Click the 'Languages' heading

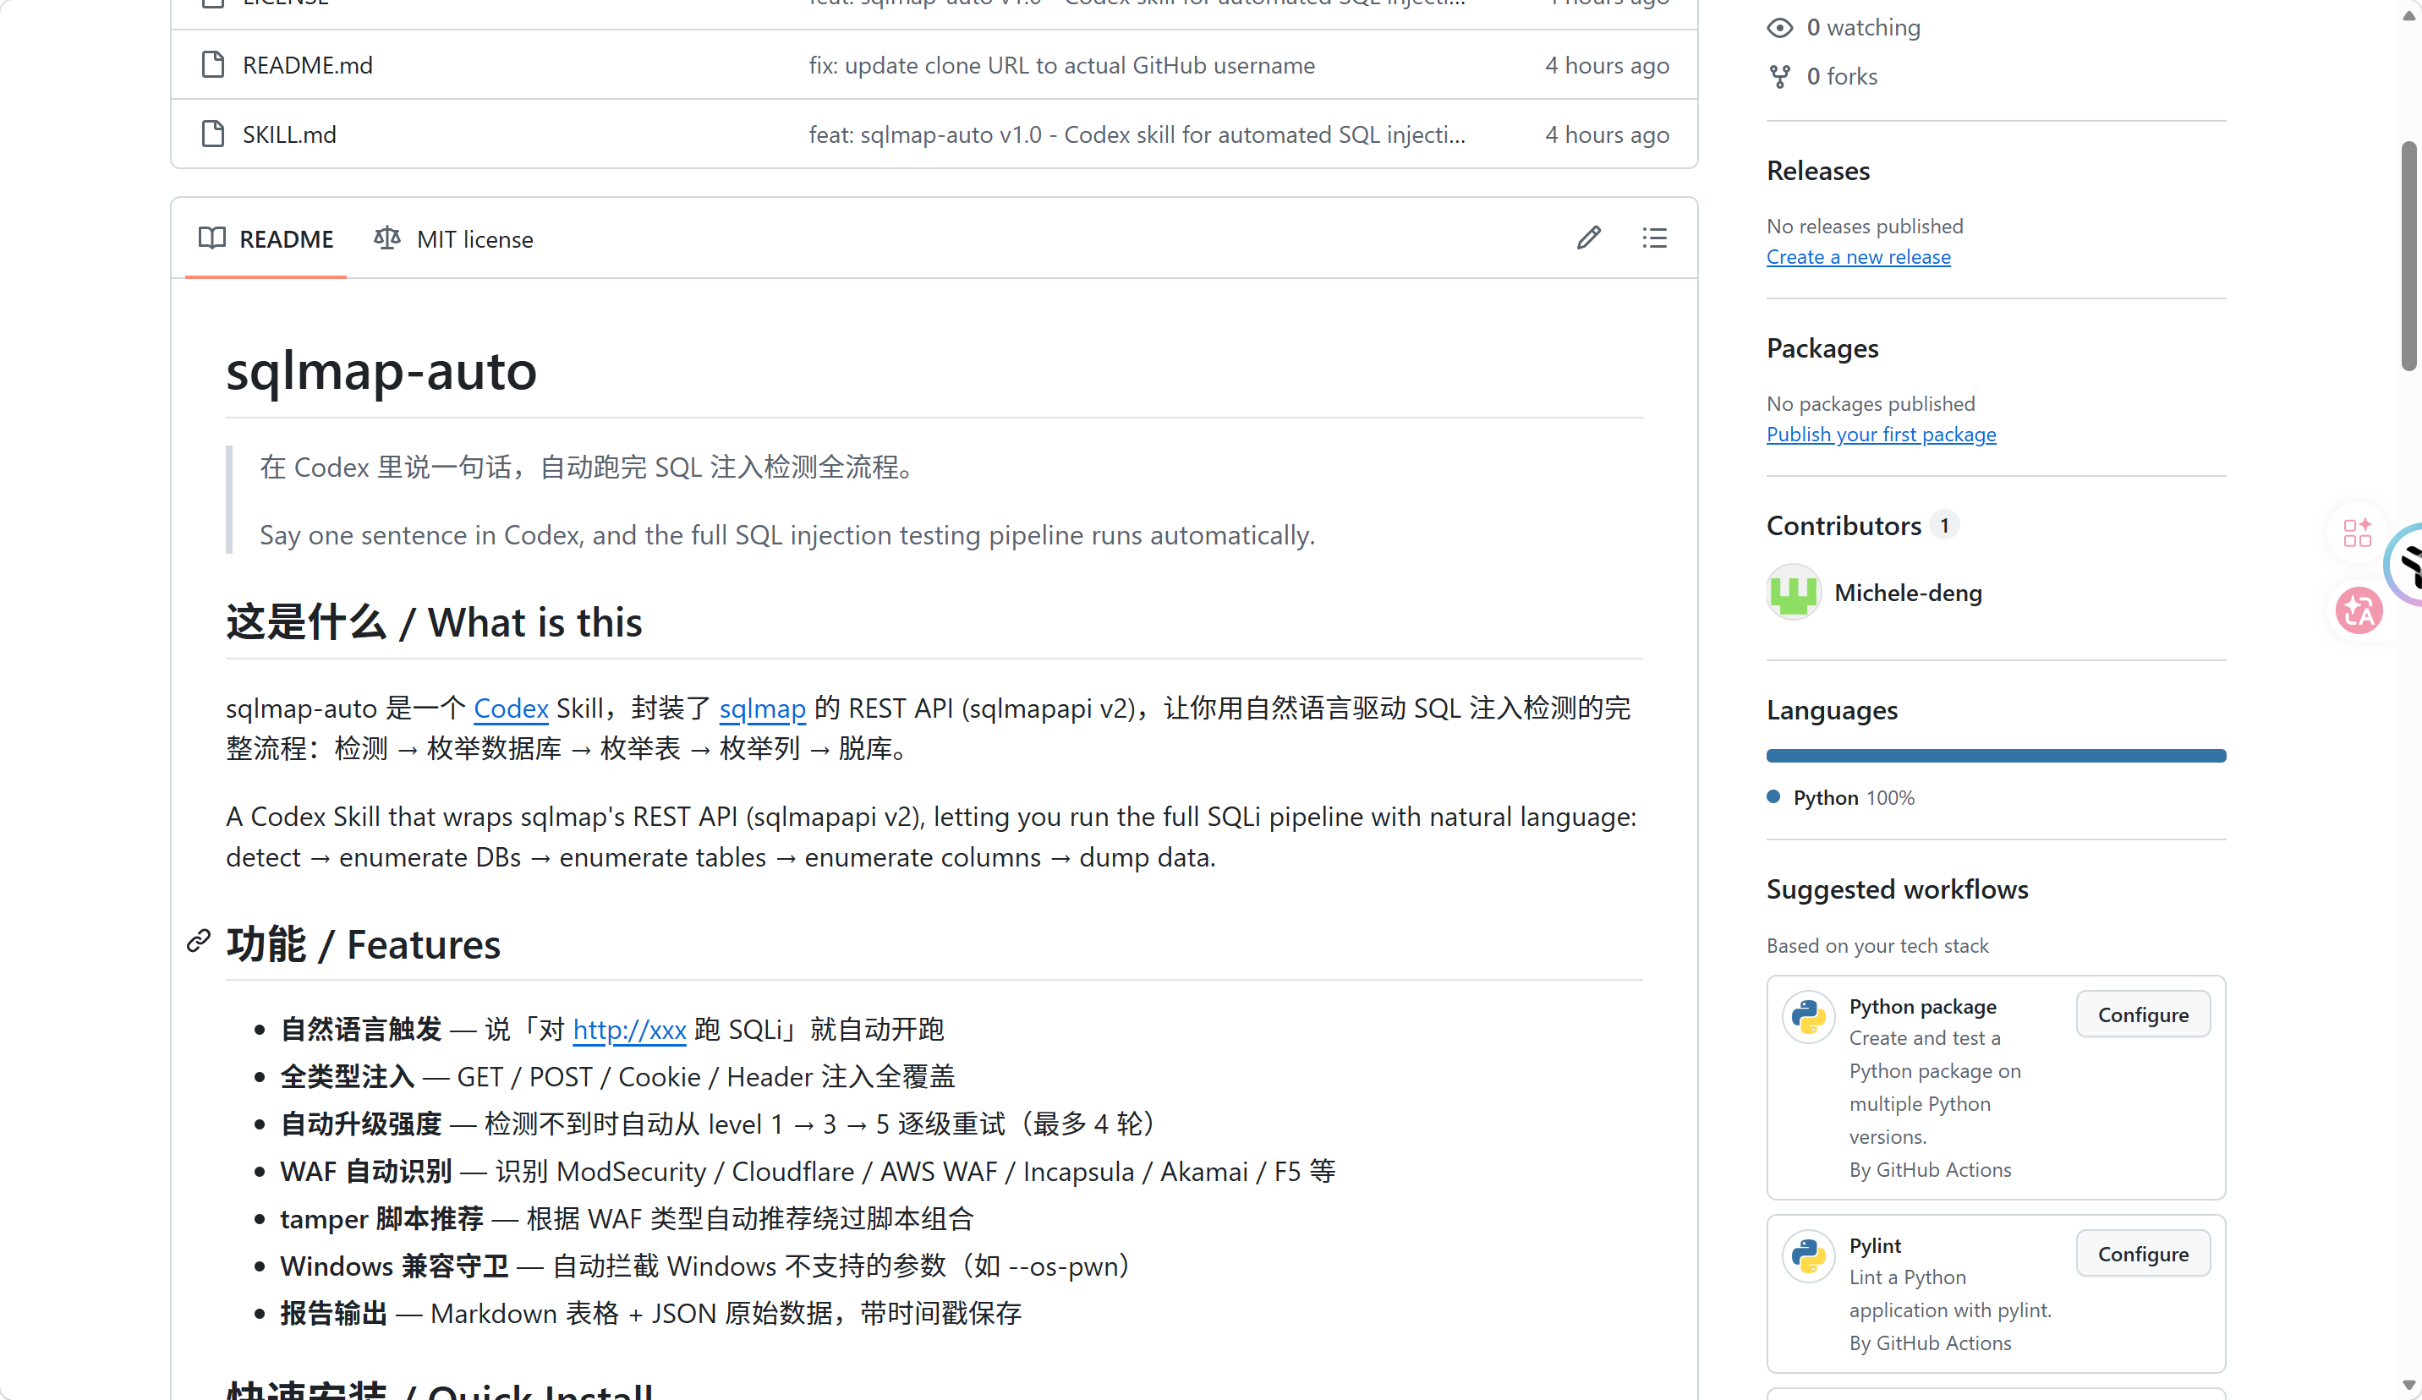point(1832,710)
